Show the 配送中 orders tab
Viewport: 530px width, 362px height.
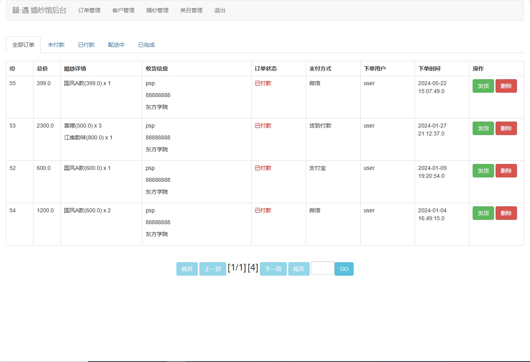coord(116,45)
